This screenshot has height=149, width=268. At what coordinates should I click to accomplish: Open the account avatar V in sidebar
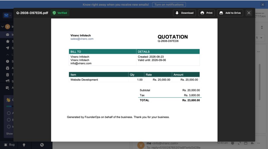8,26
